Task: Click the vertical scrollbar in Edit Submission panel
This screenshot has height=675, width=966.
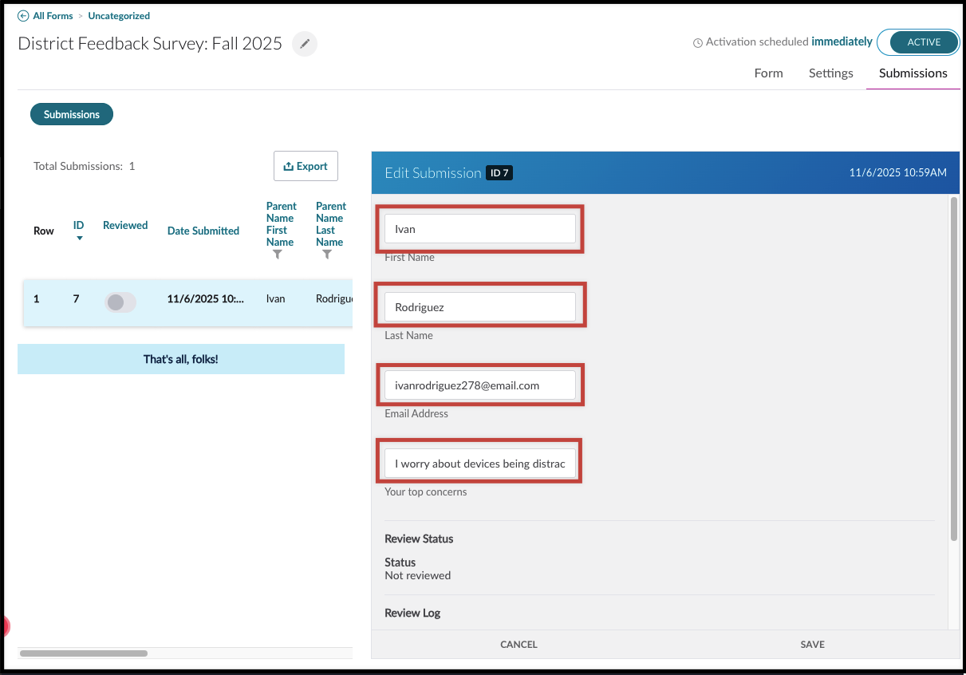Action: click(x=954, y=369)
